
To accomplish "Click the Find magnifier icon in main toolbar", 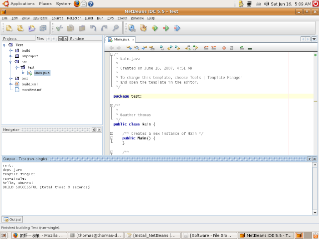I will pyautogui.click(x=116, y=28).
